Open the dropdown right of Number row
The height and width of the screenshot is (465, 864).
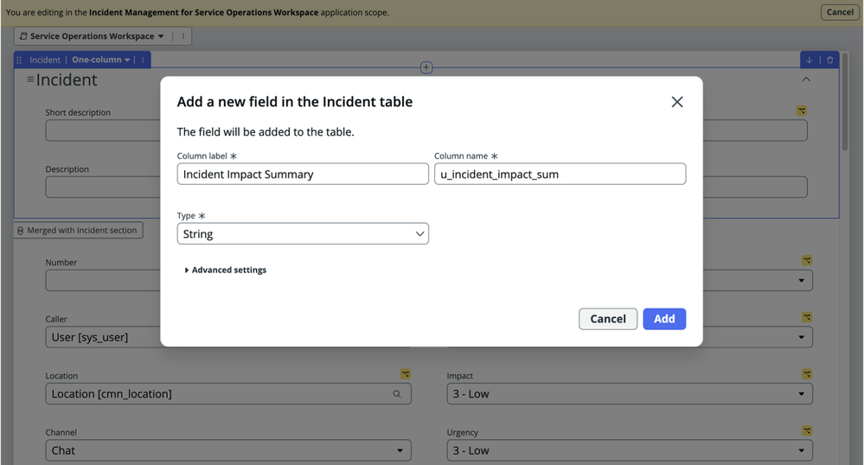(x=801, y=280)
